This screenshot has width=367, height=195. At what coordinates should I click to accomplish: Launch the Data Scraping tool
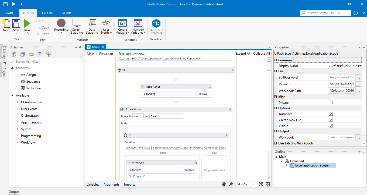point(92,26)
